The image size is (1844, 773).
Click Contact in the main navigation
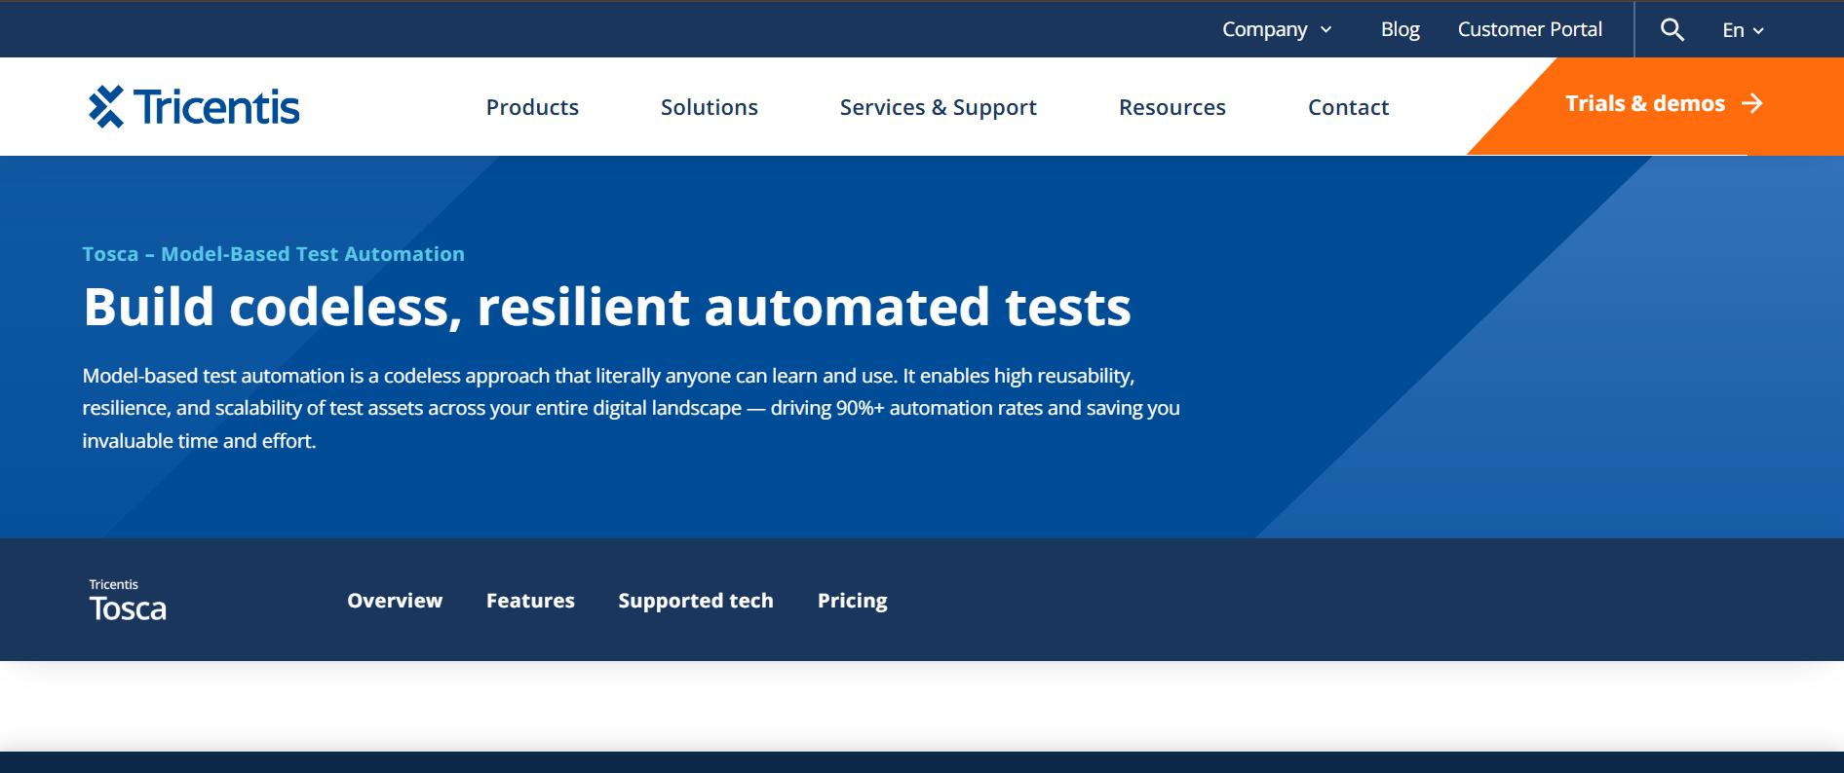click(x=1348, y=107)
